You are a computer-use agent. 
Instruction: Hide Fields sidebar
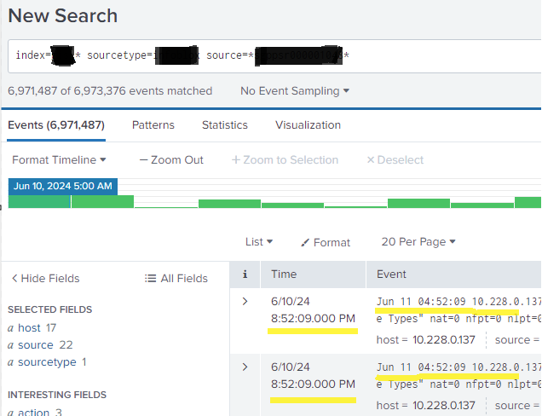45,278
